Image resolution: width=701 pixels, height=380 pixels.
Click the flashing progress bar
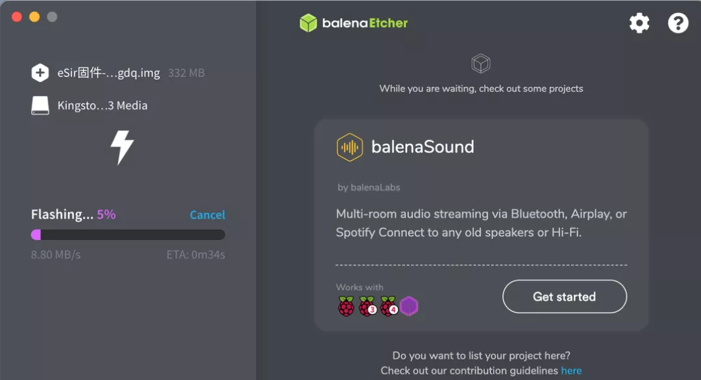pos(128,235)
